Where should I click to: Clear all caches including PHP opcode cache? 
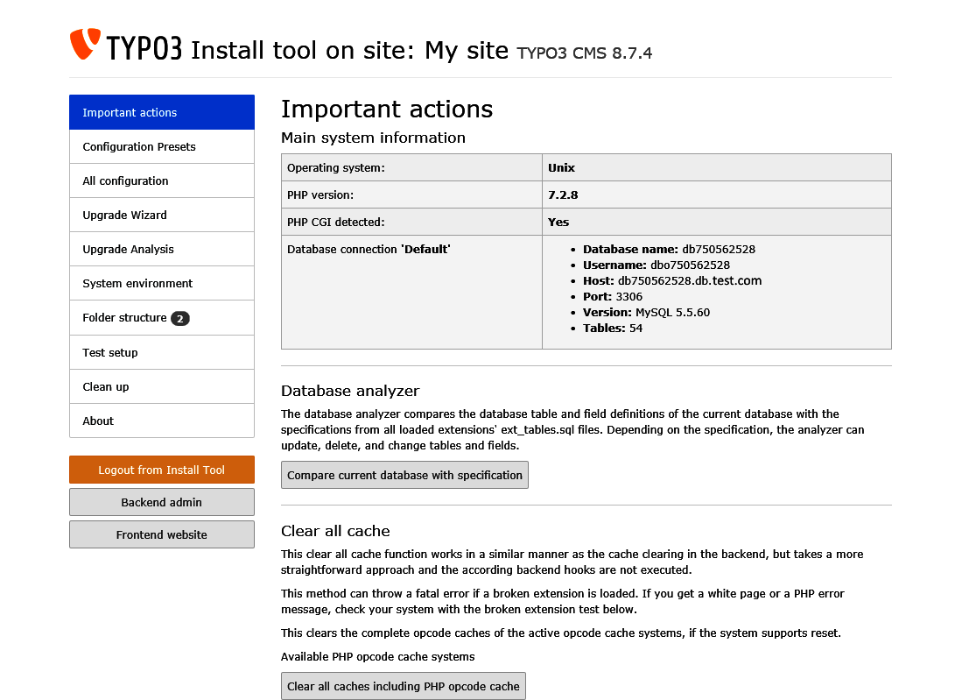coord(403,686)
